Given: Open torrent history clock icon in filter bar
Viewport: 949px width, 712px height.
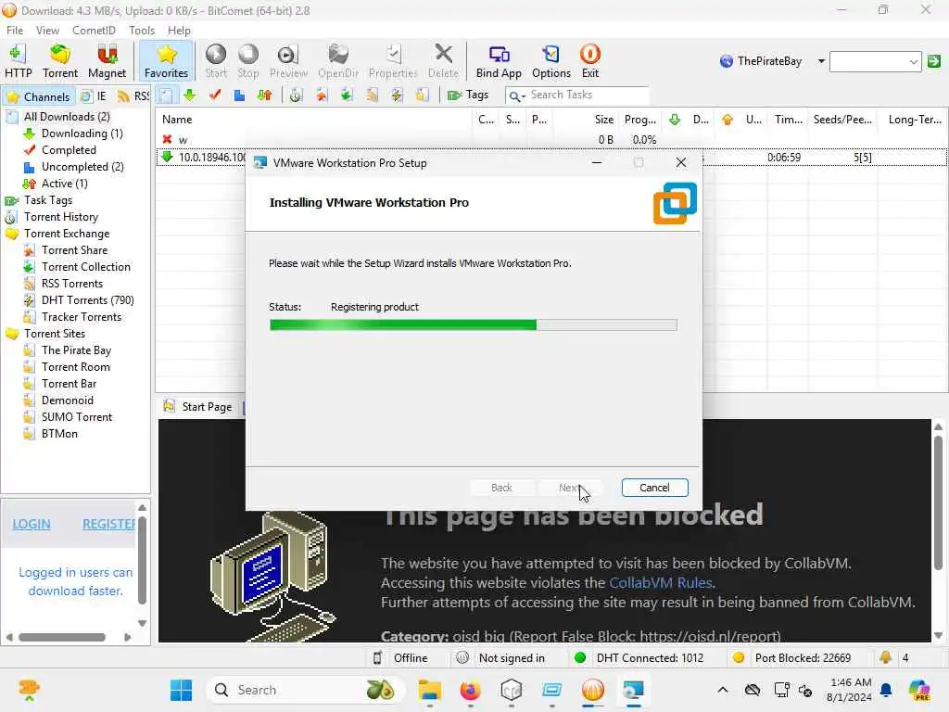Looking at the screenshot, I should 296,95.
